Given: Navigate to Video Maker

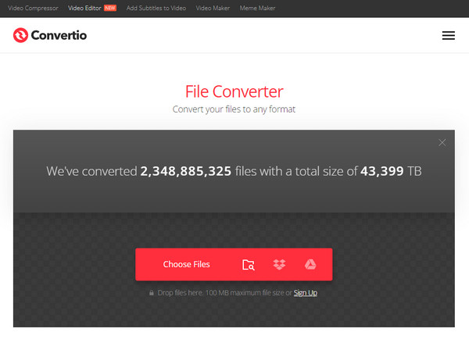Looking at the screenshot, I should [214, 8].
